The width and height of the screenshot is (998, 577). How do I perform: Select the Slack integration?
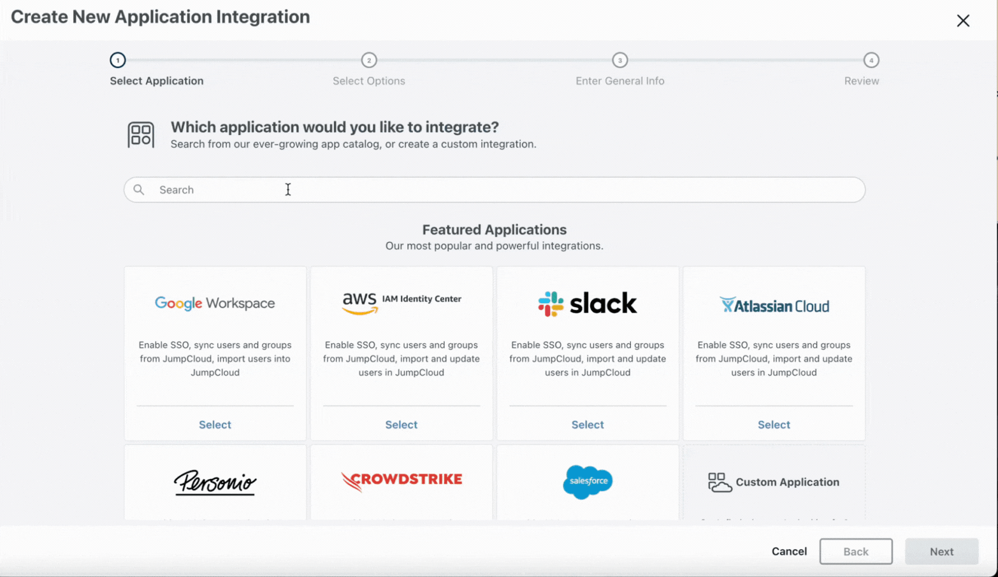click(x=587, y=424)
